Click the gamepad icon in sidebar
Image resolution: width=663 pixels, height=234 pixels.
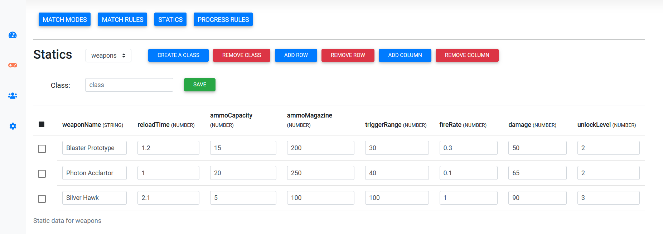click(13, 65)
